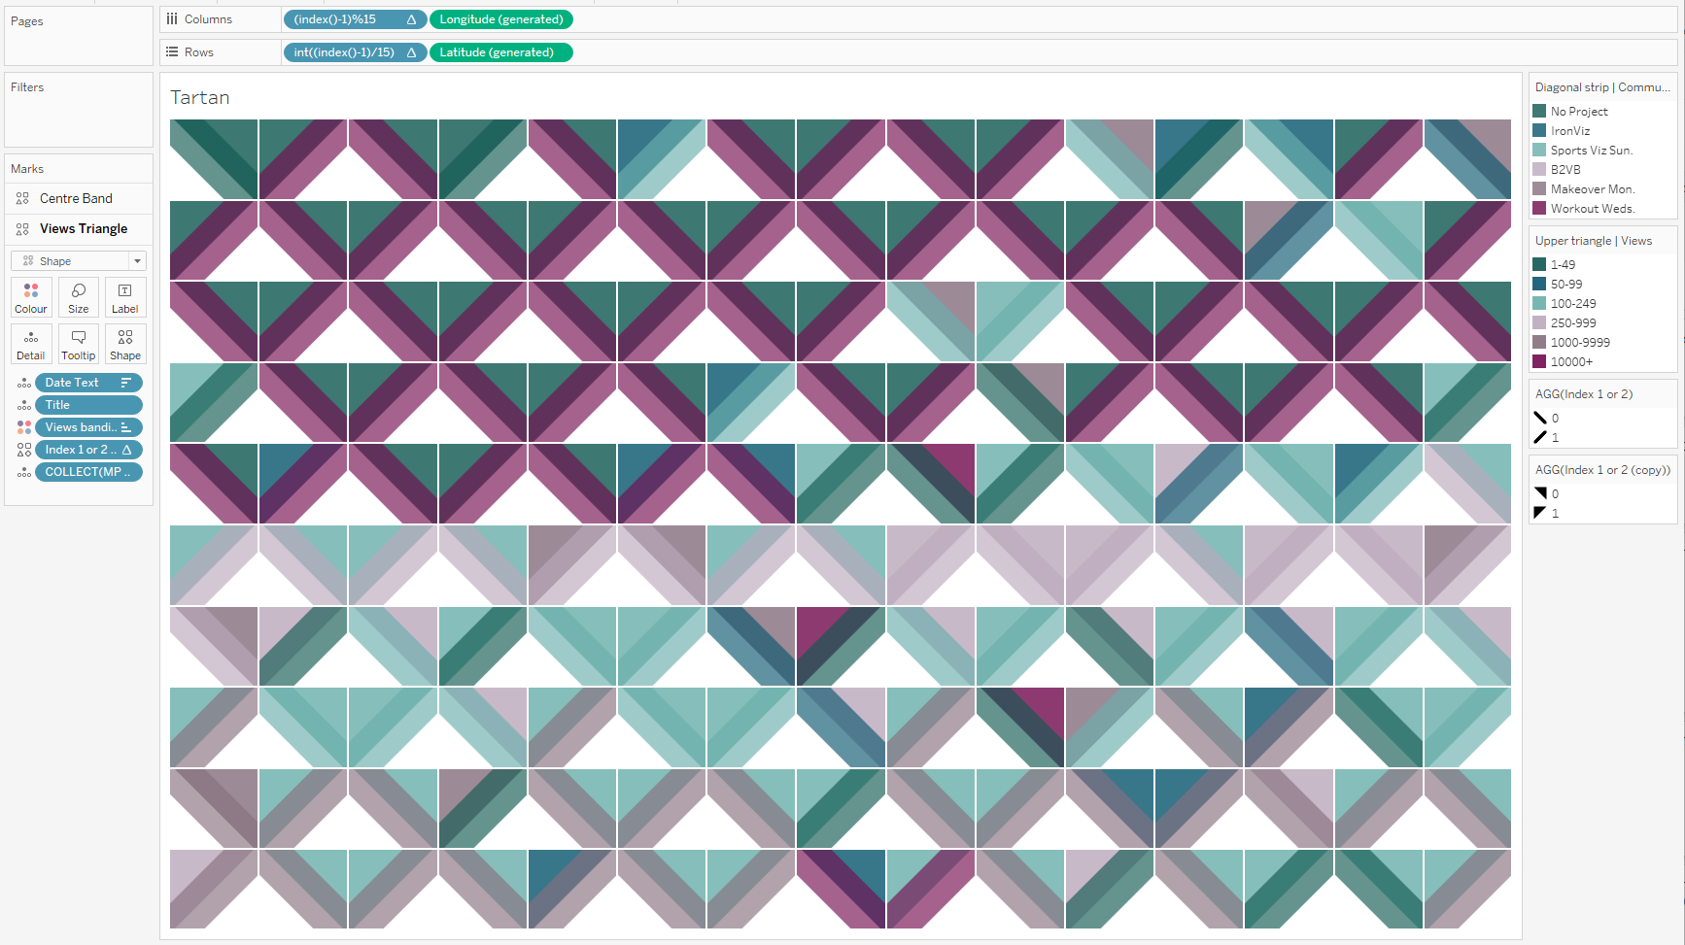Select 1-49 views colour swatch

(x=1539, y=264)
